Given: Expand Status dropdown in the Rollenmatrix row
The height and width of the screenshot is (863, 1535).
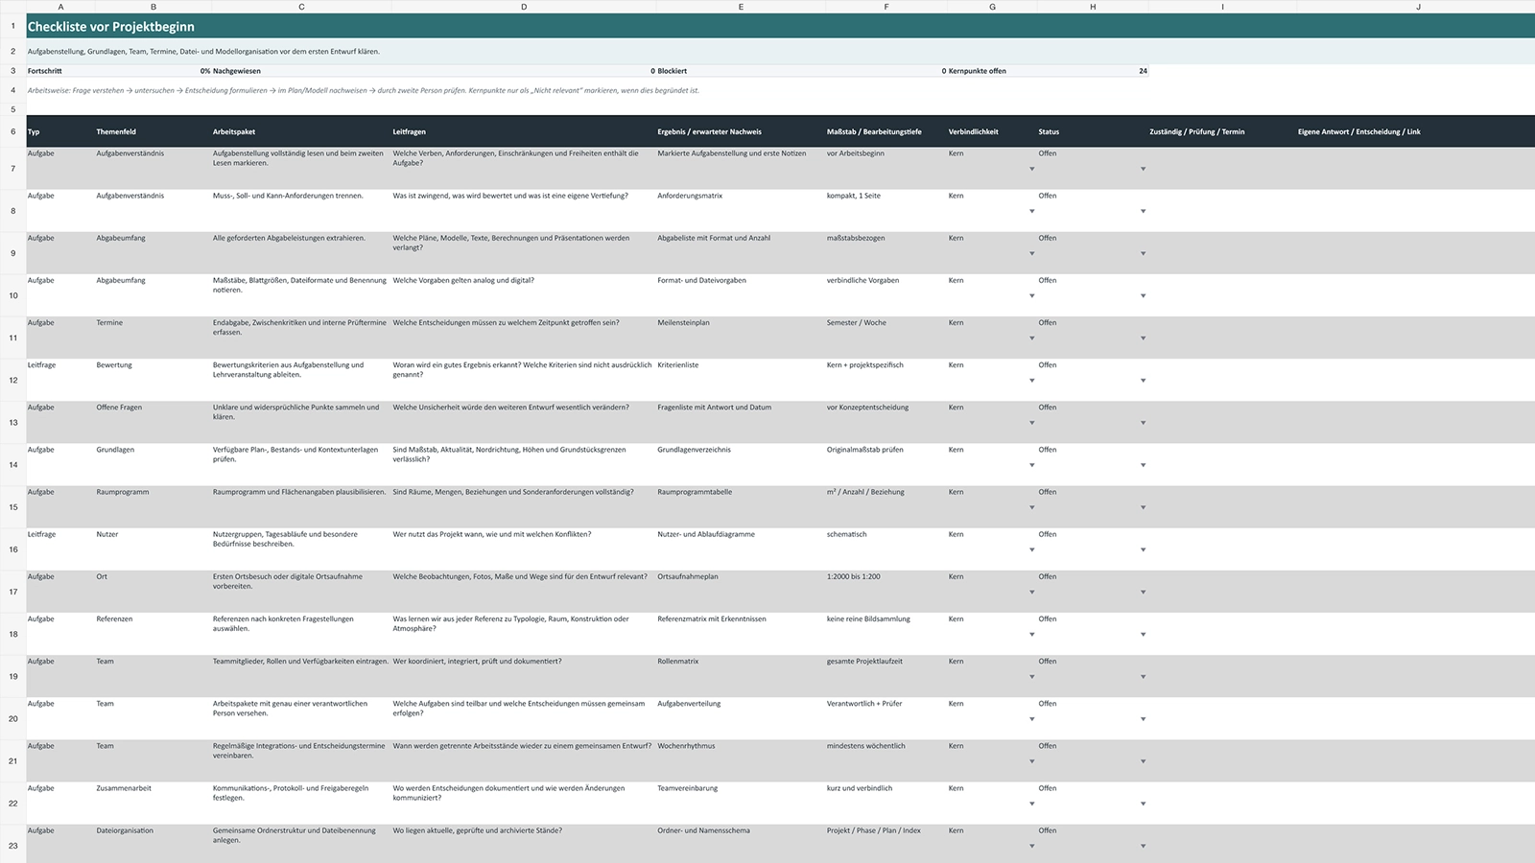Looking at the screenshot, I should pos(1143,677).
